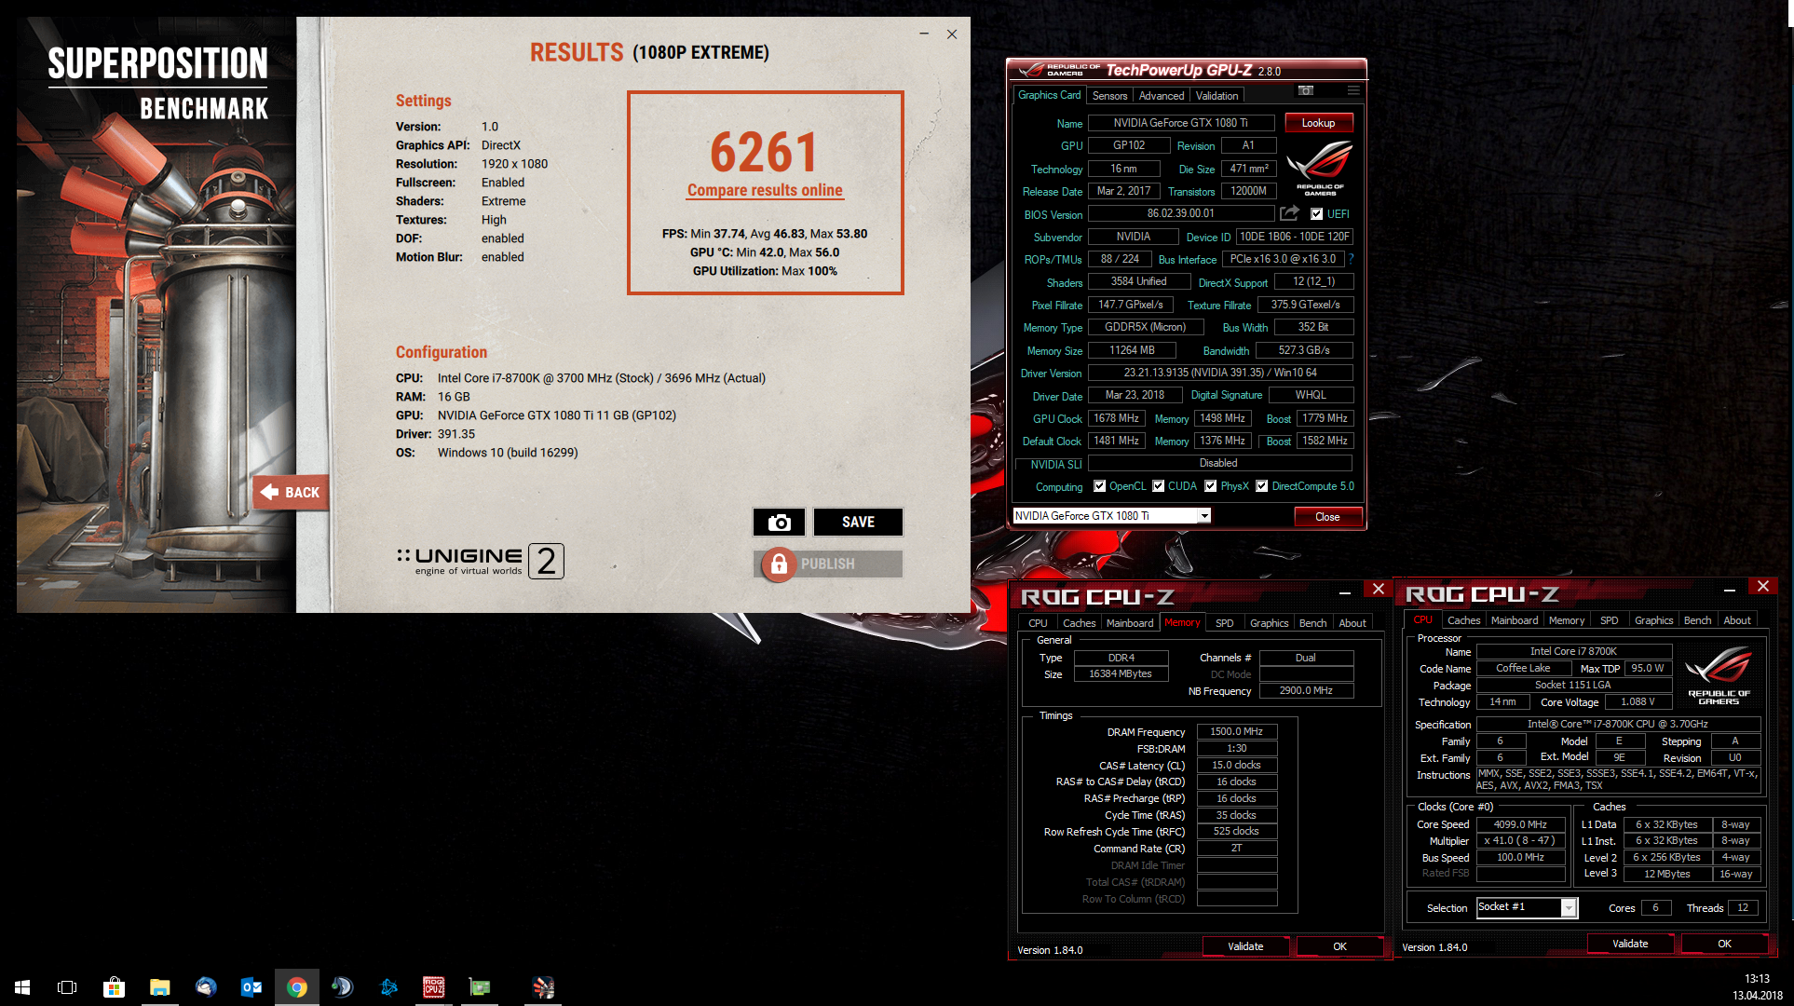The width and height of the screenshot is (1794, 1006).
Task: Toggle the CUDA checkbox
Action: [1158, 486]
